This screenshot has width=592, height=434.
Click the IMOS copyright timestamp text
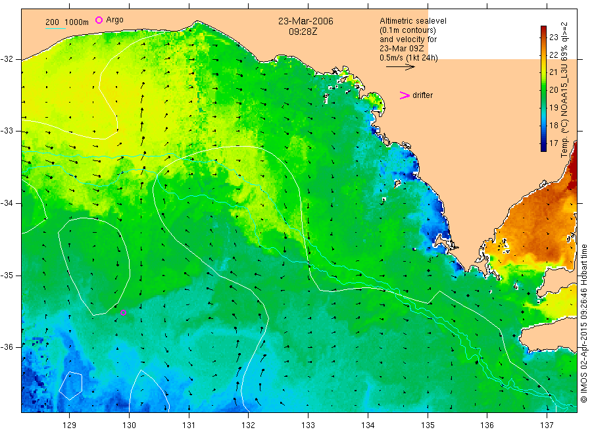[x=584, y=324]
